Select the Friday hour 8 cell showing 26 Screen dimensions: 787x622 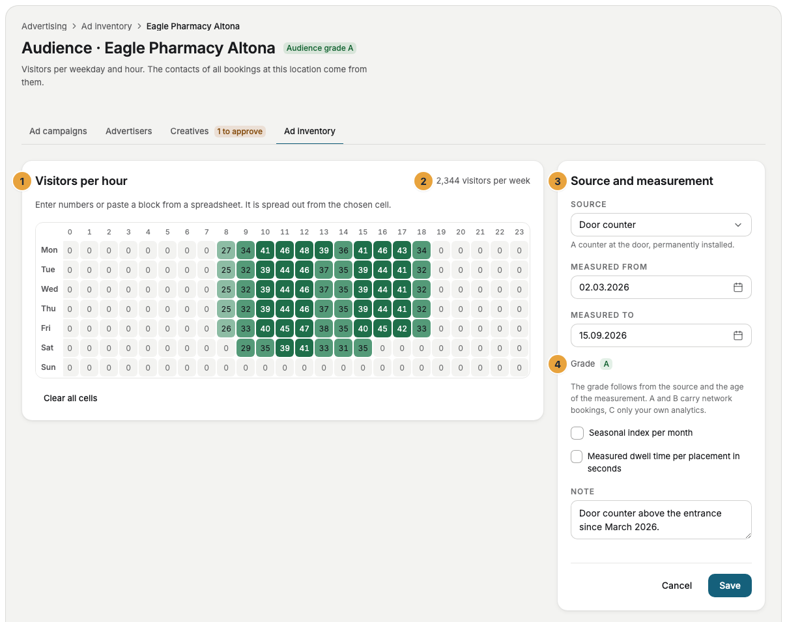(x=226, y=328)
